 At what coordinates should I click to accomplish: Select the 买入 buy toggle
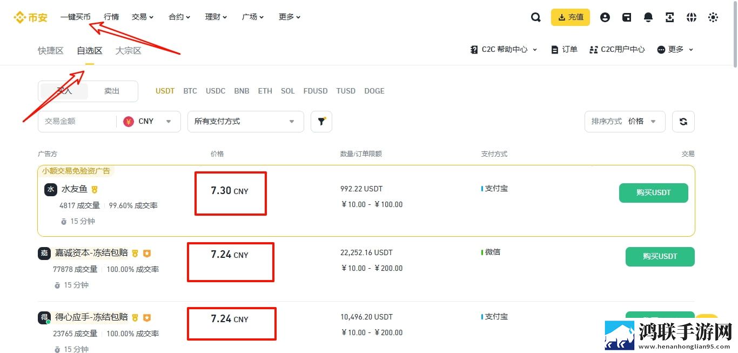(x=64, y=91)
